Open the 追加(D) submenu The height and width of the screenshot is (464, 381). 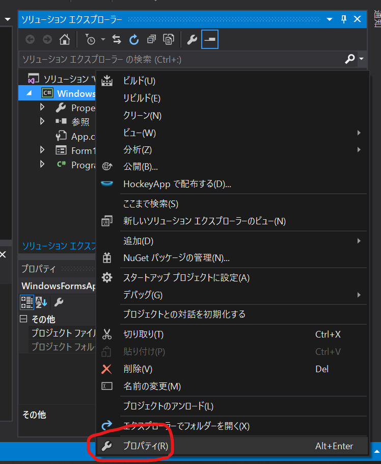tap(233, 241)
